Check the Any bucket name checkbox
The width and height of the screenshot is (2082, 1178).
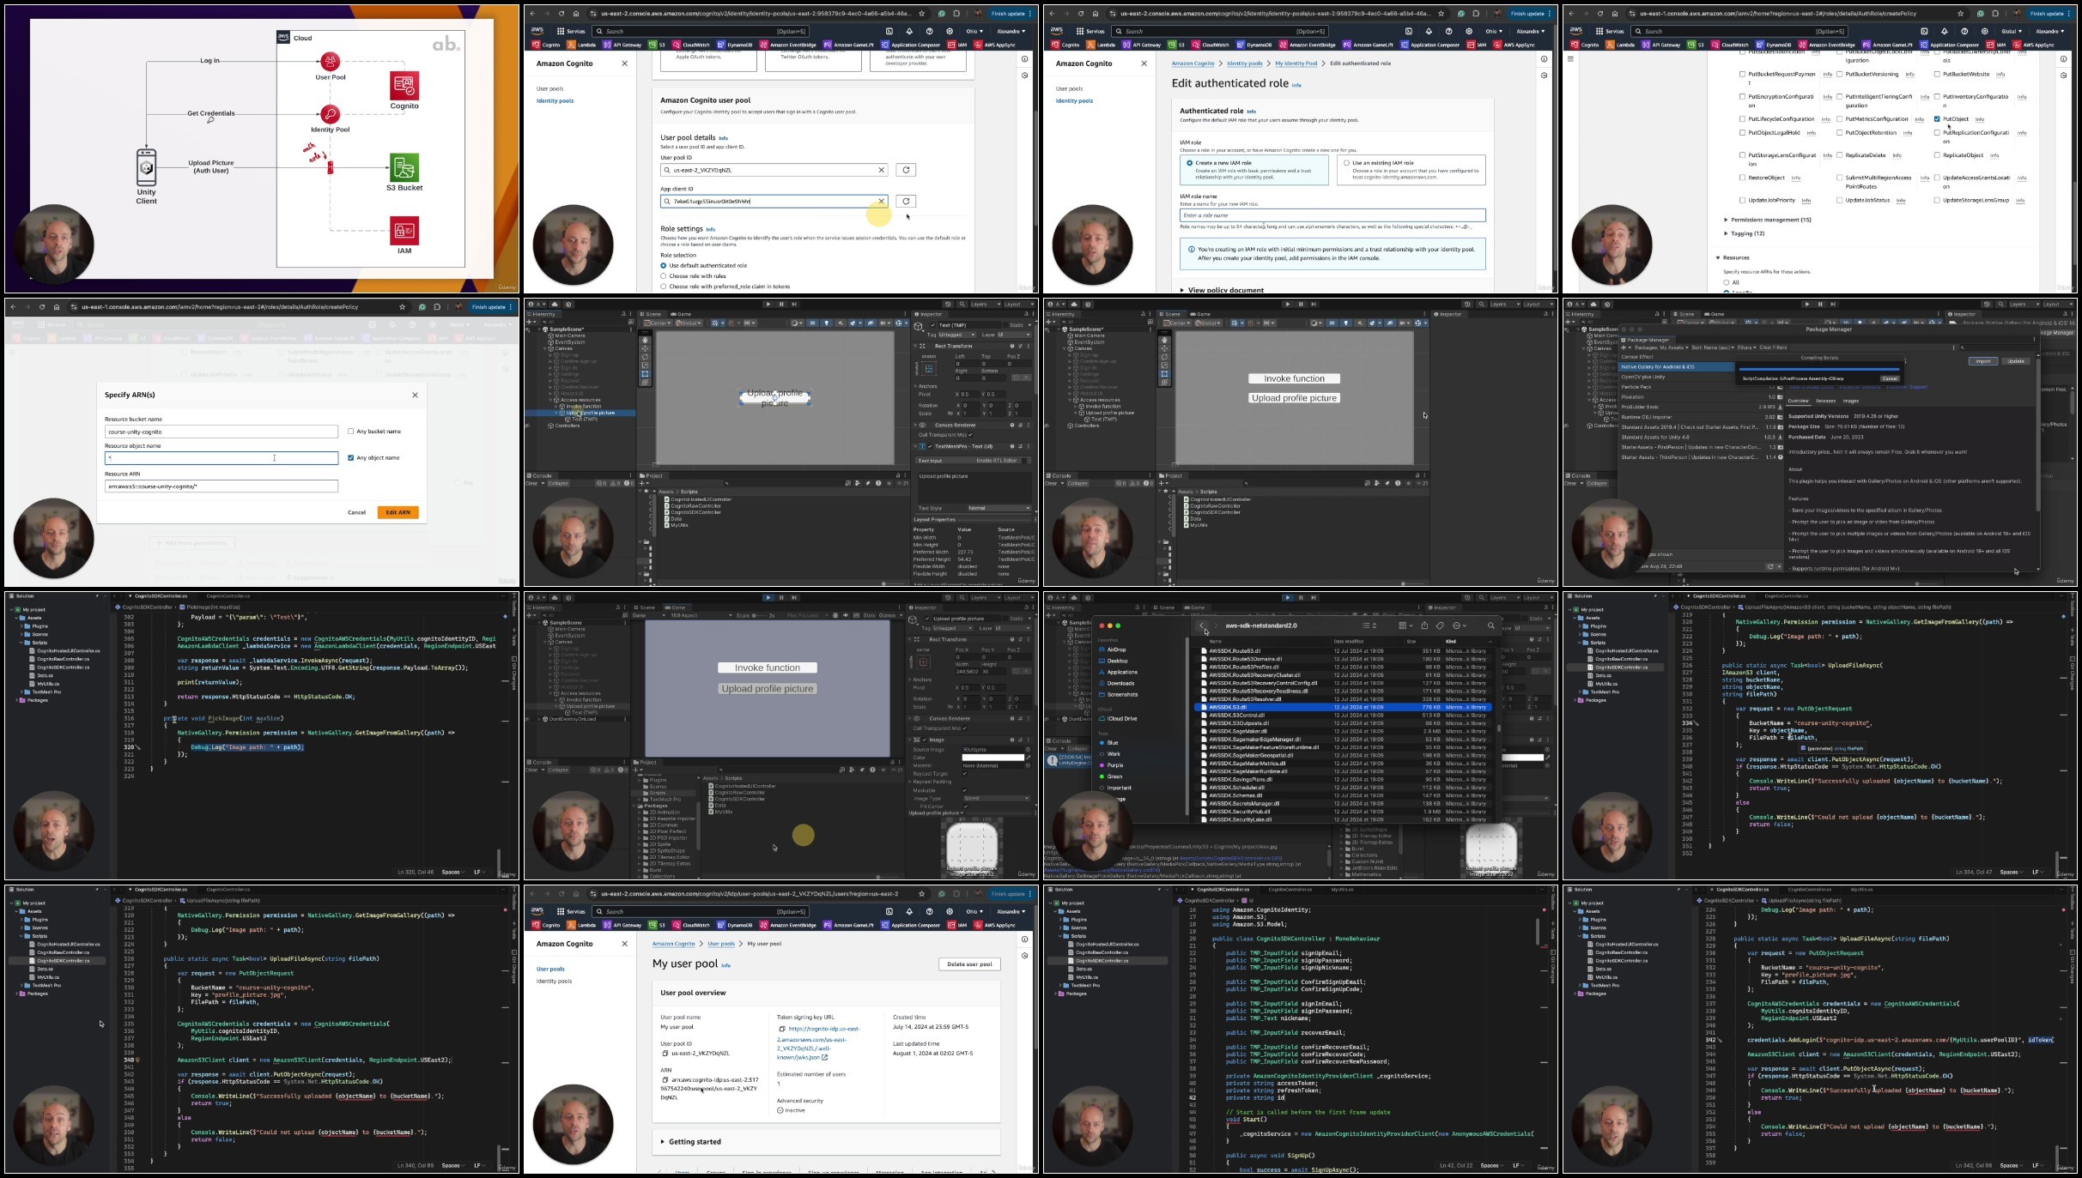tap(350, 432)
